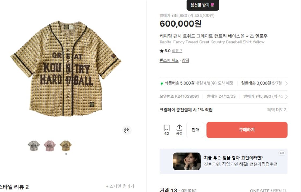Open the 상의 category link
301x192 pixels.
pyautogui.click(x=185, y=61)
